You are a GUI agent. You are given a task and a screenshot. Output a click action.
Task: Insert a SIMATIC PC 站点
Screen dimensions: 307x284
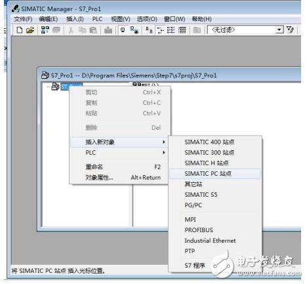tap(215, 174)
